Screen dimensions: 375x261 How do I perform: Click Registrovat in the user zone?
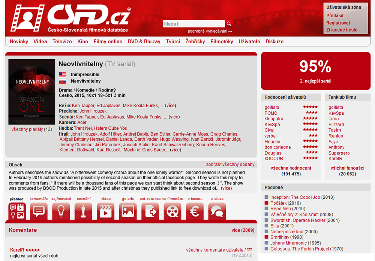coord(338,23)
